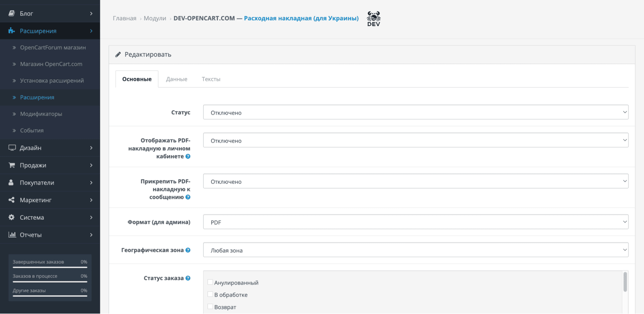Click the DEV crab logo in header
The height and width of the screenshot is (314, 644).
pos(374,18)
